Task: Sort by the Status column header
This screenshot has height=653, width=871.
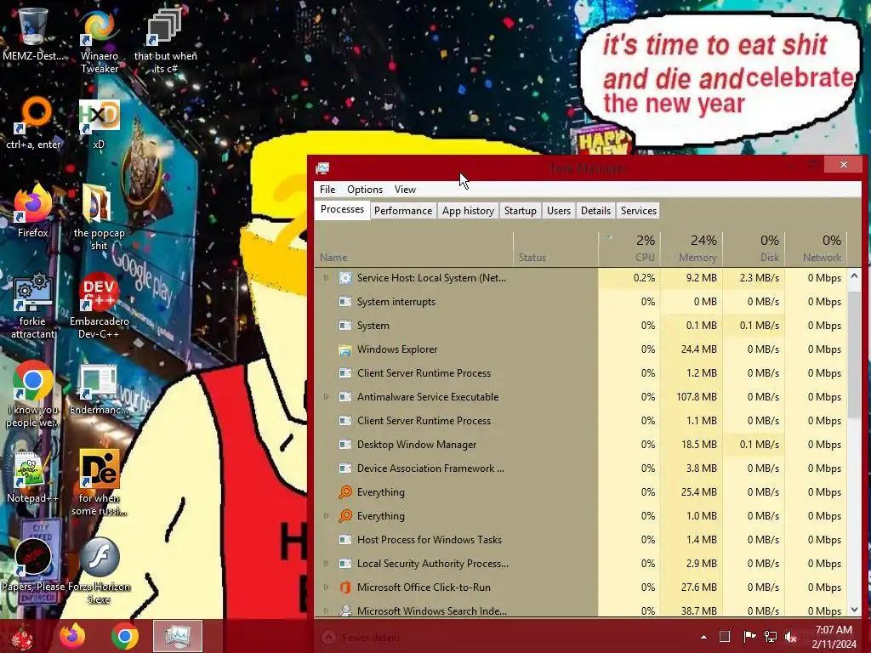Action: [555, 249]
